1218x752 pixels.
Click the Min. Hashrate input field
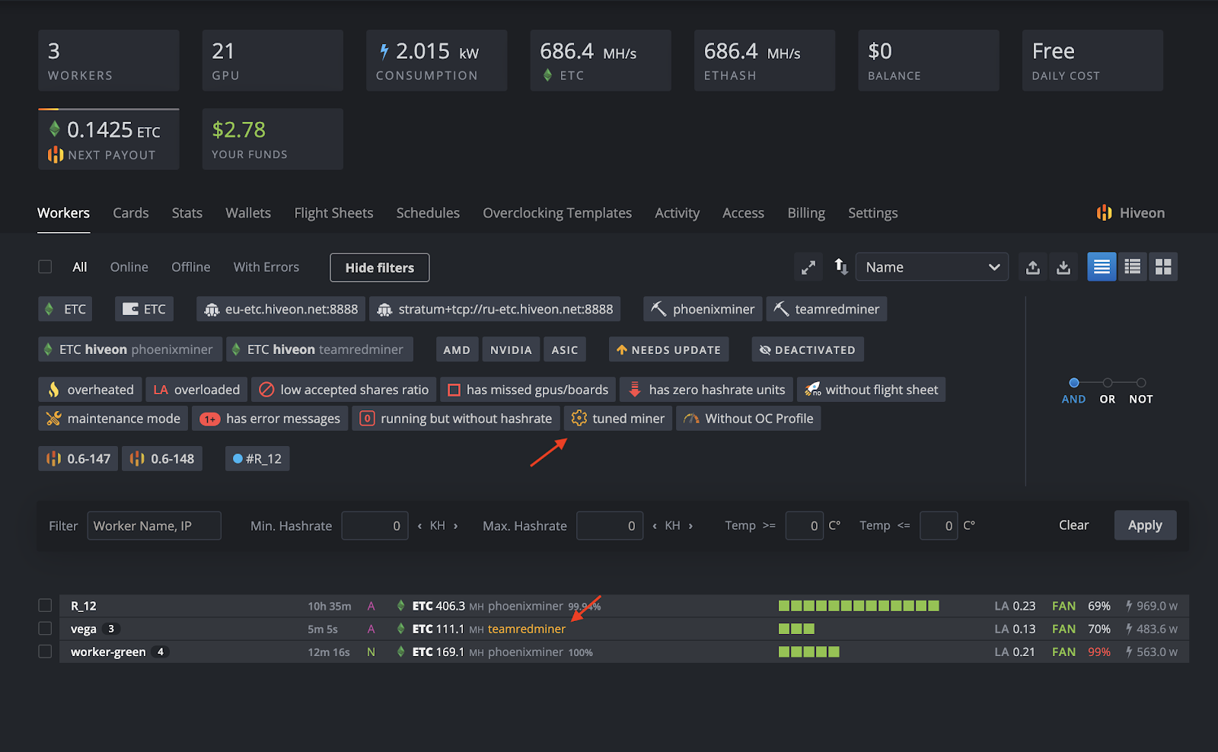pyautogui.click(x=375, y=526)
